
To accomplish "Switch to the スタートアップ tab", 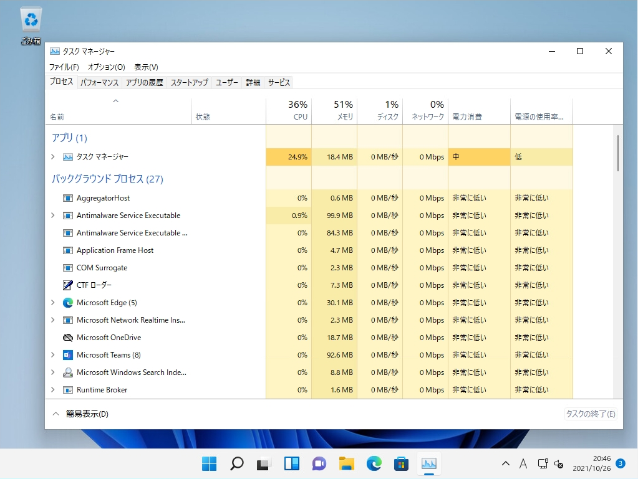I will point(189,82).
